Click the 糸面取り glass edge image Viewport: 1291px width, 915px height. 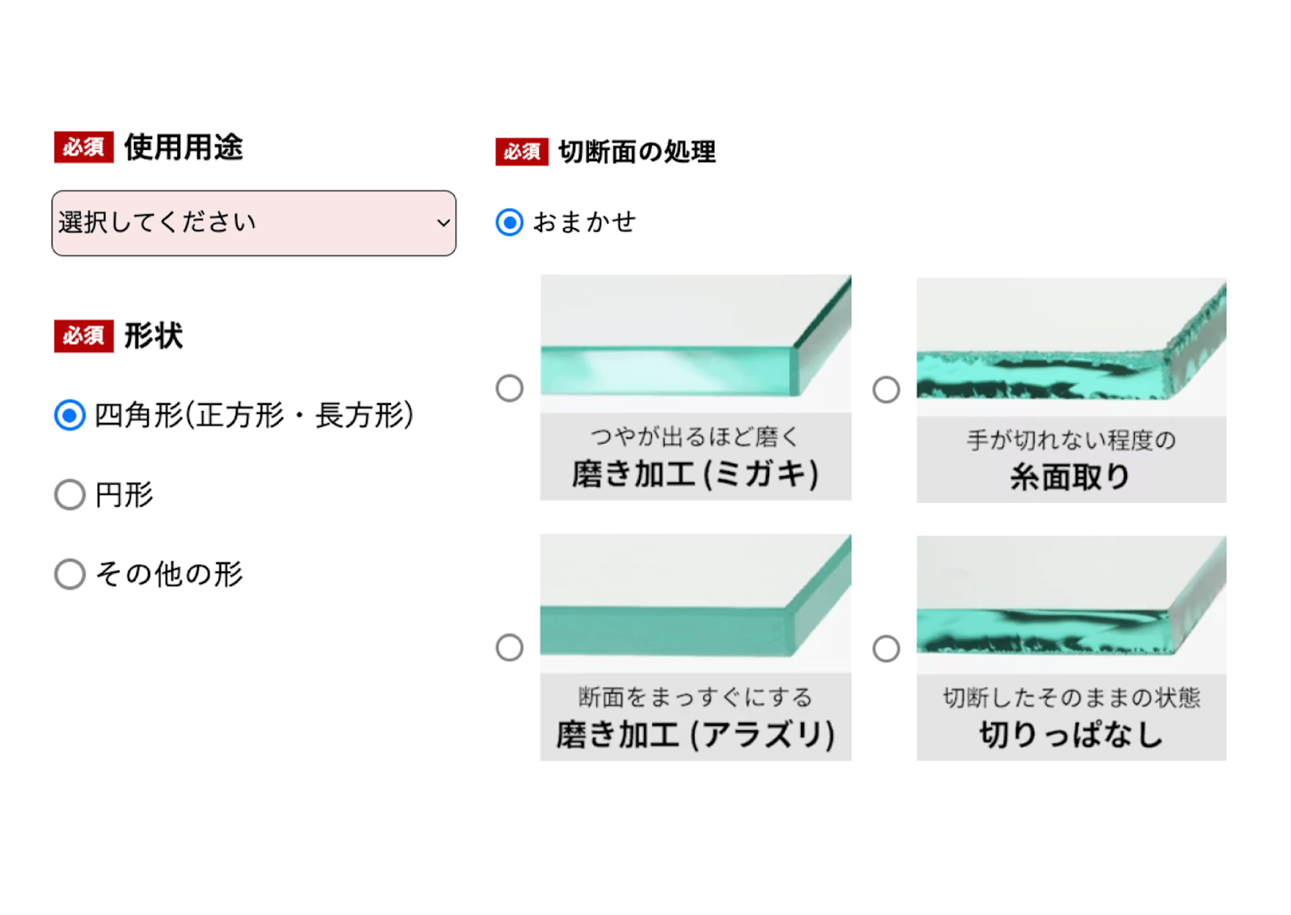[x=1071, y=346]
